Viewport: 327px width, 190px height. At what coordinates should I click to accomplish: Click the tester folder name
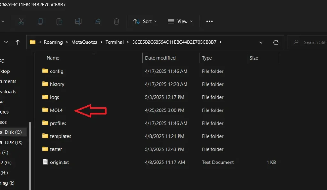click(56, 149)
